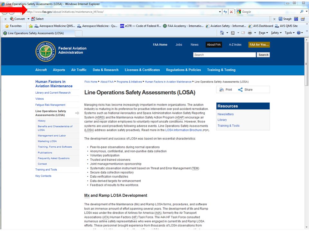The image size is (309, 231).
Task: Expand the Convert dropdown arrow
Action: tap(28, 19)
